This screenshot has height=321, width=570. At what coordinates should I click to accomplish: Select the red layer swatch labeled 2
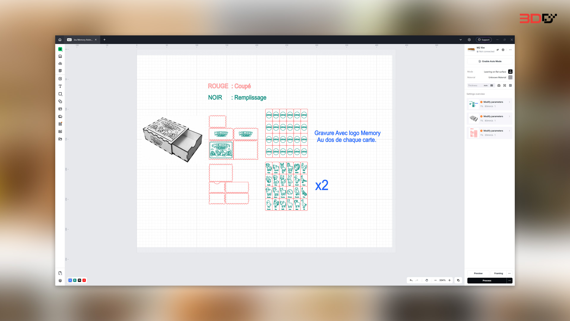tap(84, 280)
